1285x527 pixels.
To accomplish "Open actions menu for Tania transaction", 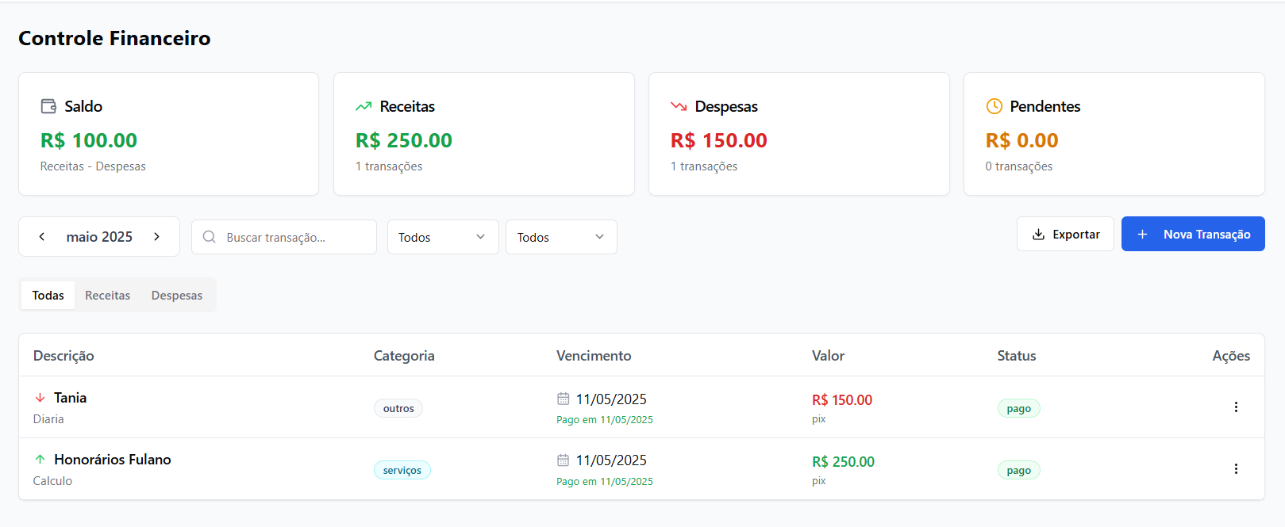I will (x=1236, y=407).
